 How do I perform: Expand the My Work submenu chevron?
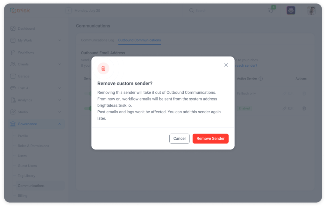(x=60, y=41)
